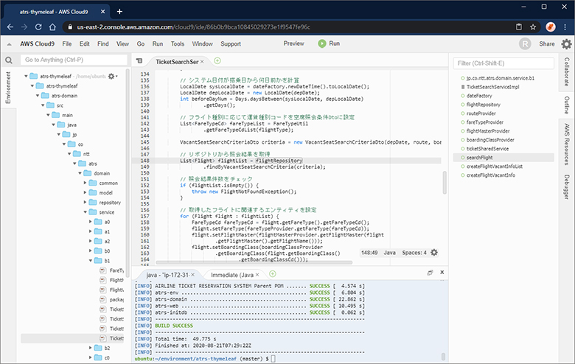
Task: Open AWS Cloud9 menu
Action: (x=37, y=44)
